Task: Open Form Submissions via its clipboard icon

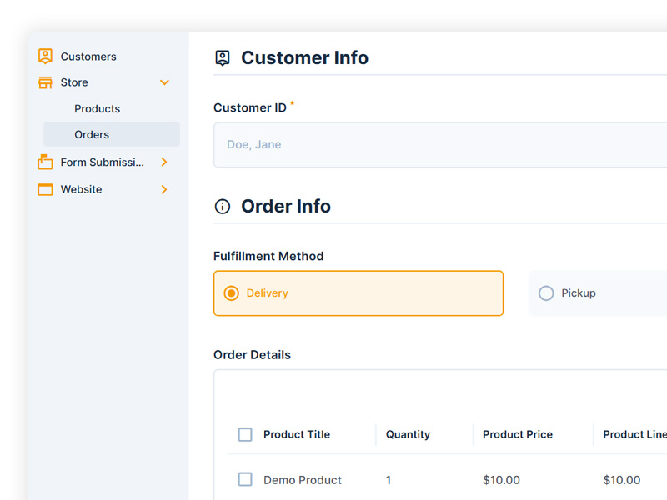Action: point(44,162)
